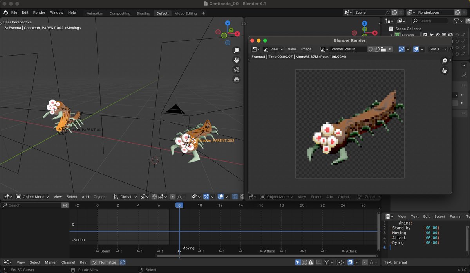The height and width of the screenshot is (273, 470).
Task: Click the outliner Search field
Action: tap(430, 21)
